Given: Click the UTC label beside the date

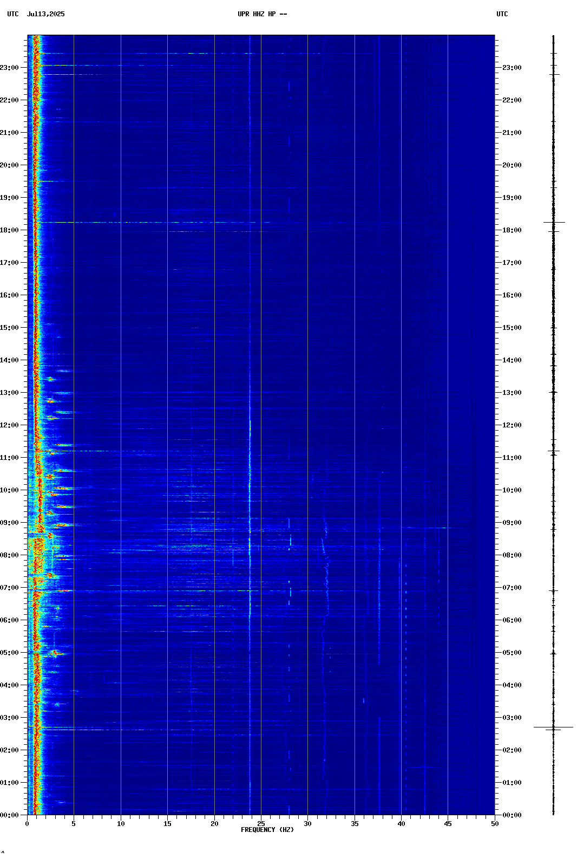Looking at the screenshot, I should click(13, 14).
